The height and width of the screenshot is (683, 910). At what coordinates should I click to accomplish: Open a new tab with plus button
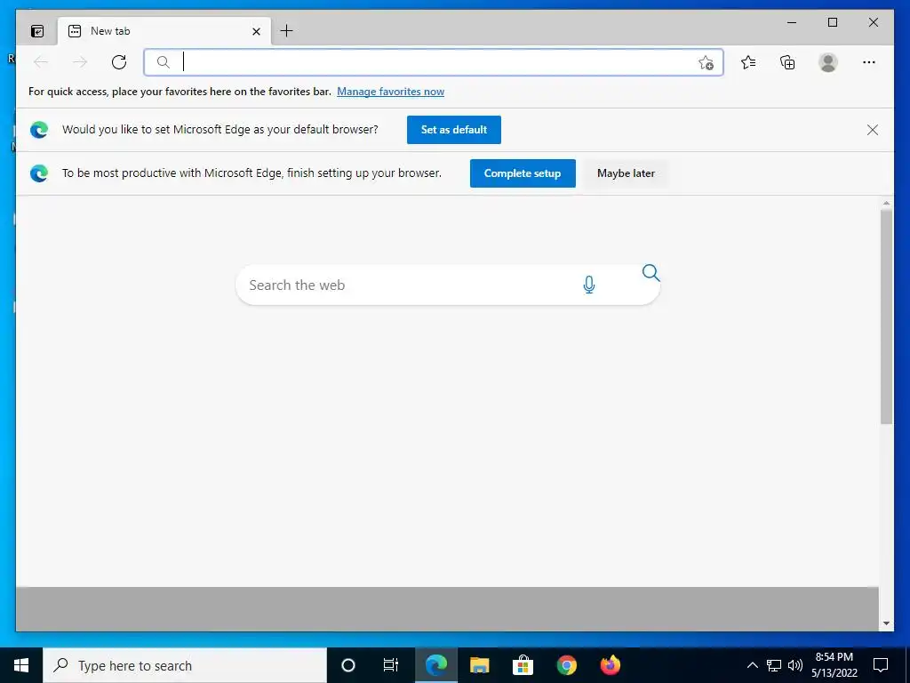tap(287, 31)
